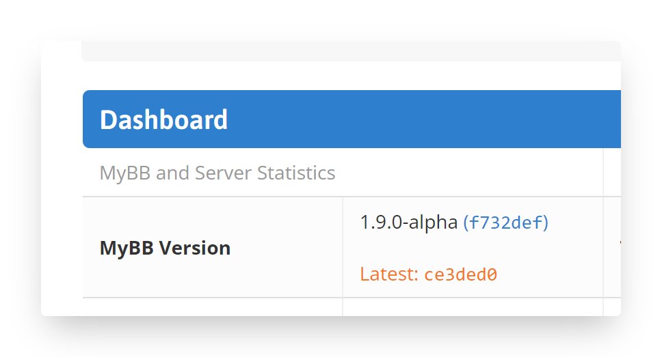Click the empty blue header area right of Dashboard
Screen dimensions: 662x357
click(424, 119)
